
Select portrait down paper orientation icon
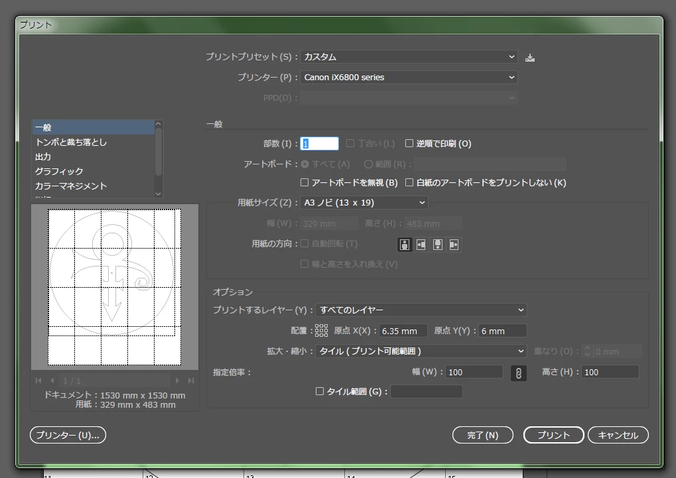(438, 245)
